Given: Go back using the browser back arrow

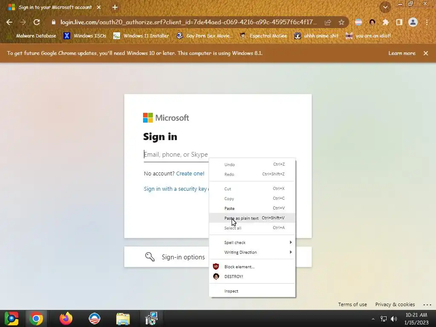Looking at the screenshot, I should pos(9,22).
